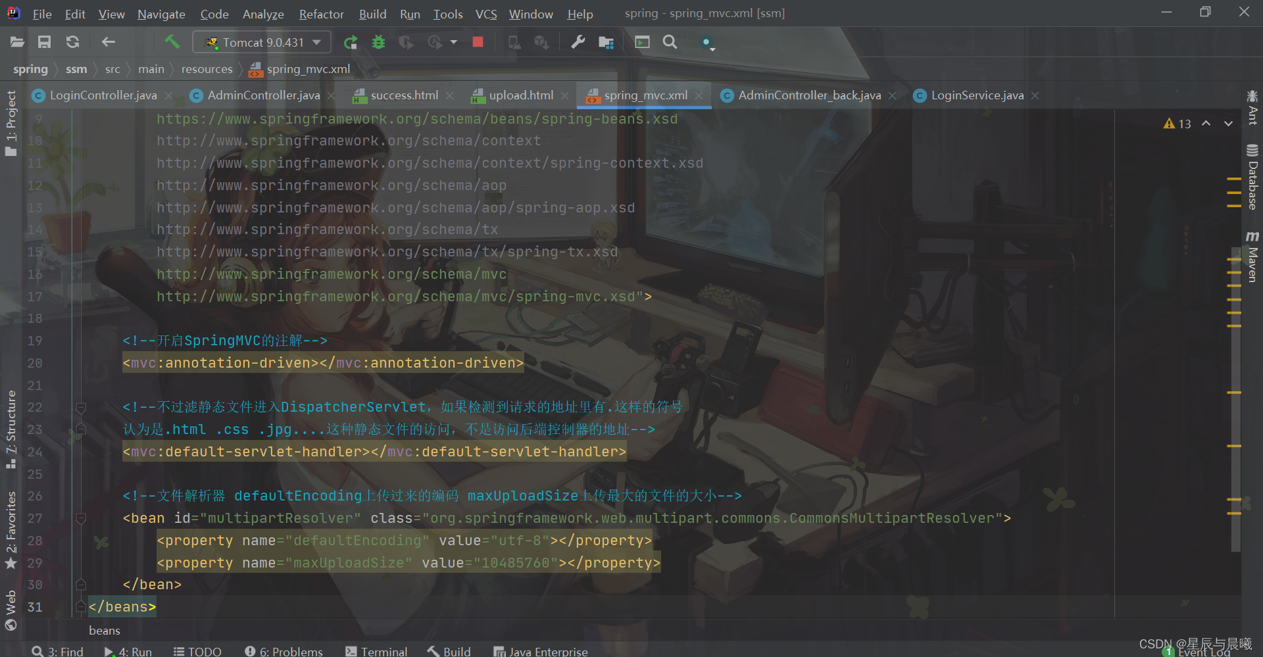Open the Project tool window
Screen dimensions: 1263x657
coord(11,123)
